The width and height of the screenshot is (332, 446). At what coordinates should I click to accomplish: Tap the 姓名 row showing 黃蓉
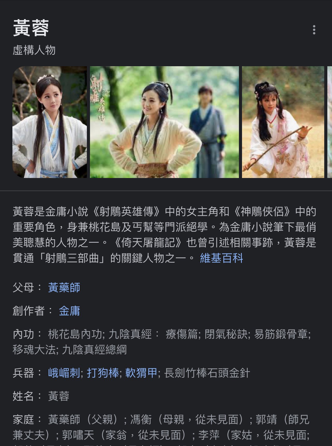pos(41,396)
